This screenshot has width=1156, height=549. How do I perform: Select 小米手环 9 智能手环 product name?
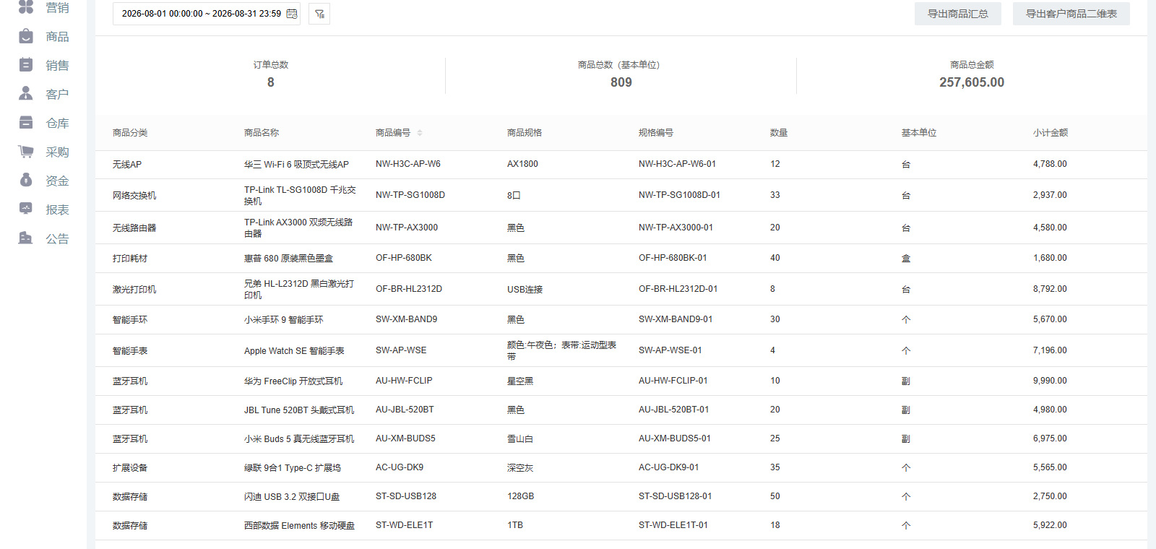click(284, 319)
